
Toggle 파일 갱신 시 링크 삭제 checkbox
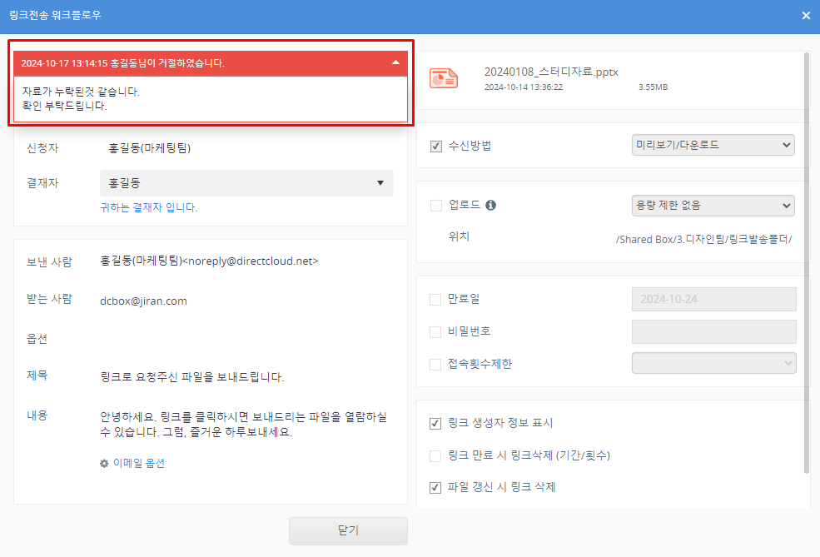pyautogui.click(x=435, y=487)
